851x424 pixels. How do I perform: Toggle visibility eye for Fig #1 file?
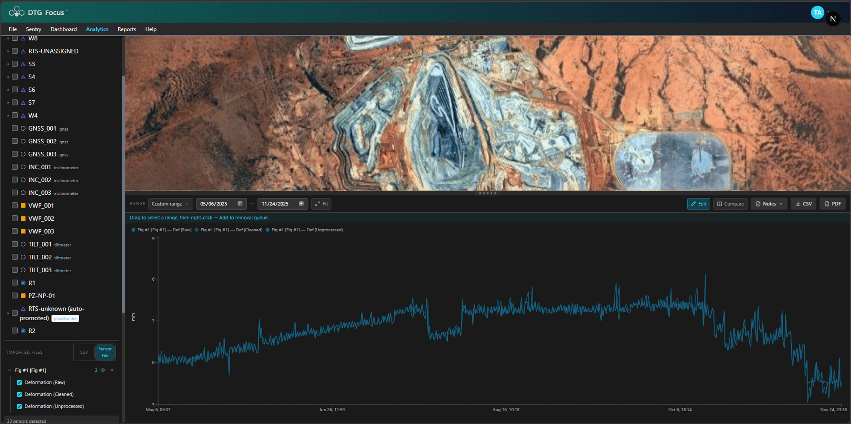pos(103,370)
